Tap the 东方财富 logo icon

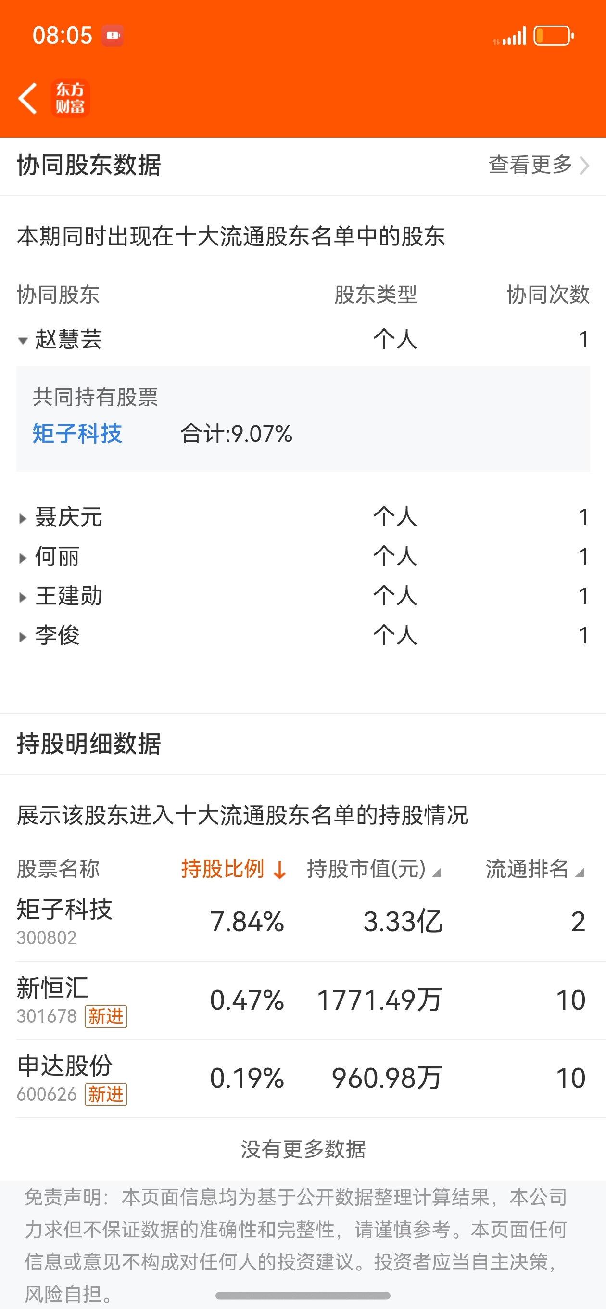(70, 99)
